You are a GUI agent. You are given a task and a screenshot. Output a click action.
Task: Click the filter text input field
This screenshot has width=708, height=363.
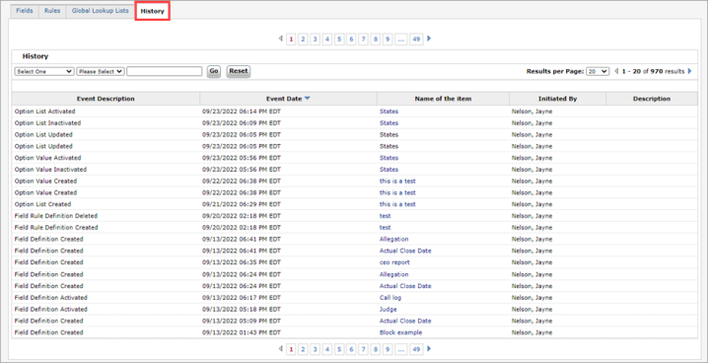pos(165,71)
